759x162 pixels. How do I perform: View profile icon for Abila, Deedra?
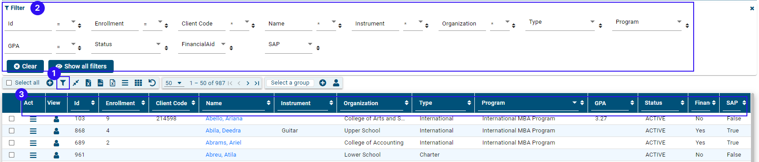coord(56,131)
